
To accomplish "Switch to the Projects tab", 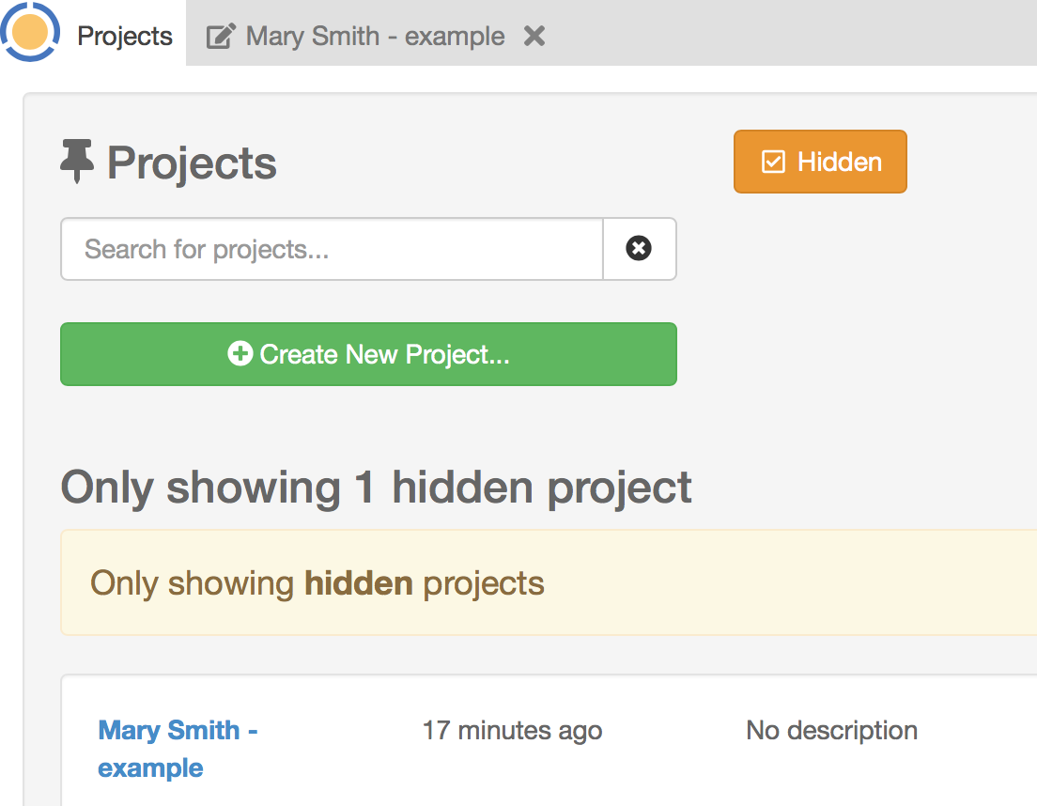I will click(x=124, y=36).
